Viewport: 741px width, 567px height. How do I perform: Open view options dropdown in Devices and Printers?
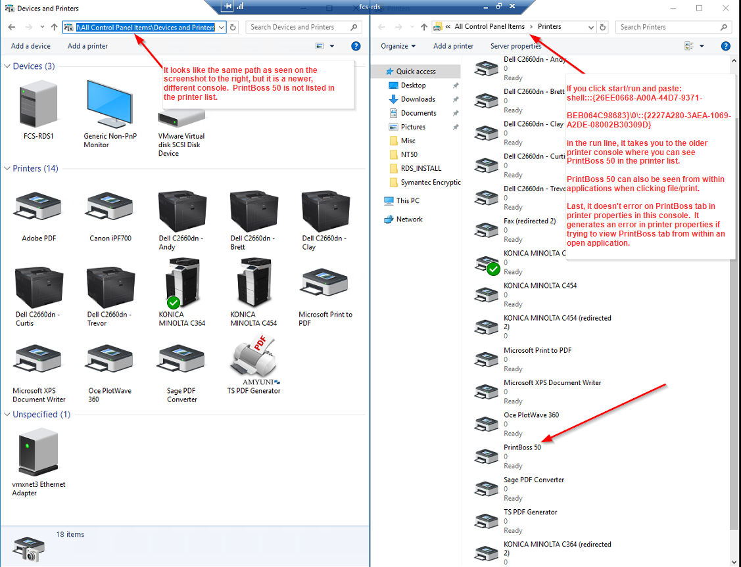(332, 46)
